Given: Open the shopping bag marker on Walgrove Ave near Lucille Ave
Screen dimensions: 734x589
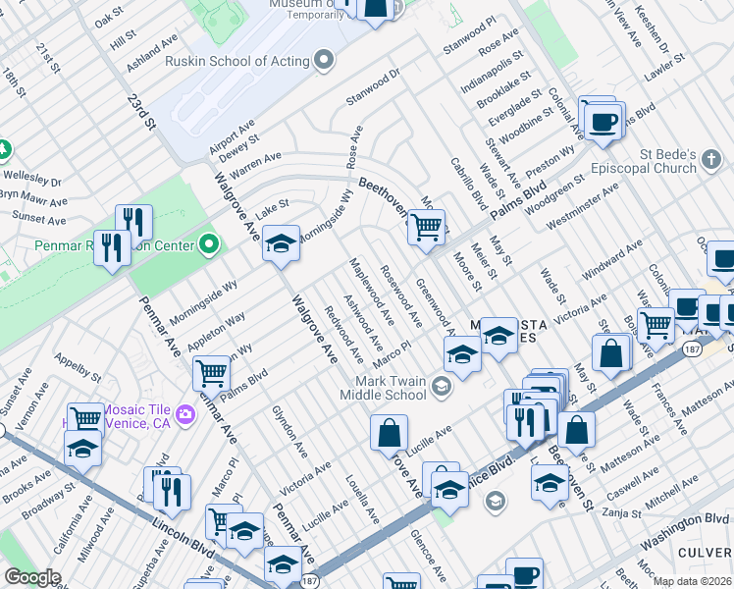Looking at the screenshot, I should point(389,435).
